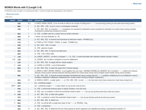Select the word OXY in the table
Viewport: 146px width, 110px height.
(x=19, y=86)
